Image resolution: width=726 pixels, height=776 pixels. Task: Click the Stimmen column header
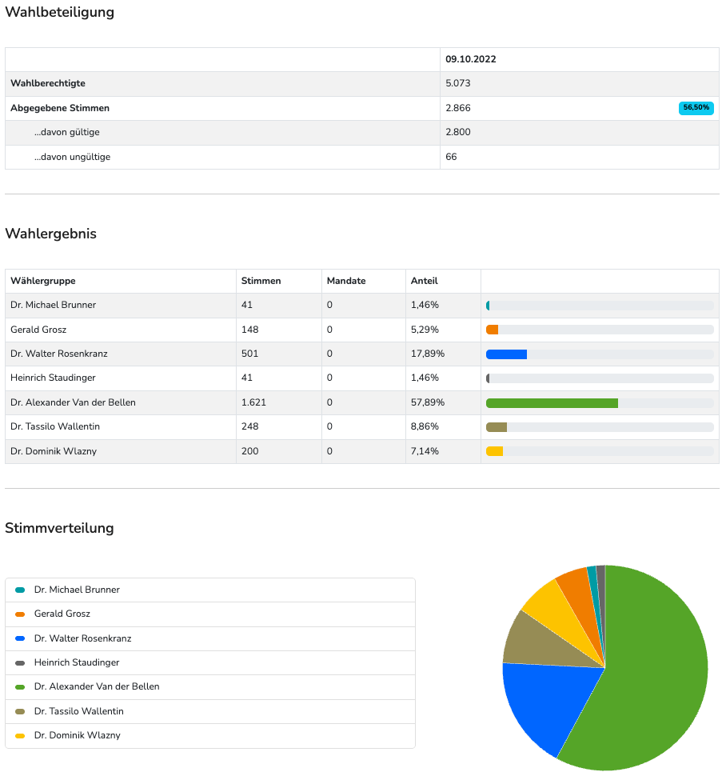(261, 281)
